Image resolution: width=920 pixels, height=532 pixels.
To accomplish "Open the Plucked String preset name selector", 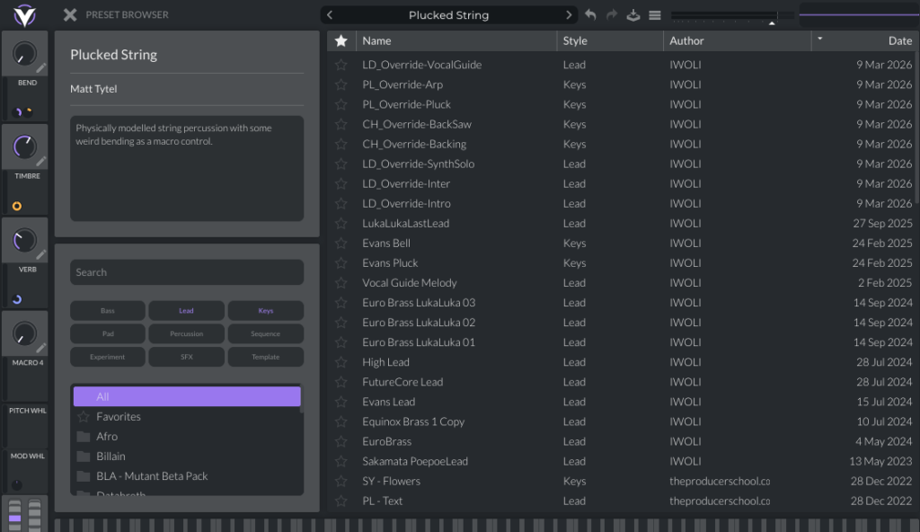I will coord(448,15).
